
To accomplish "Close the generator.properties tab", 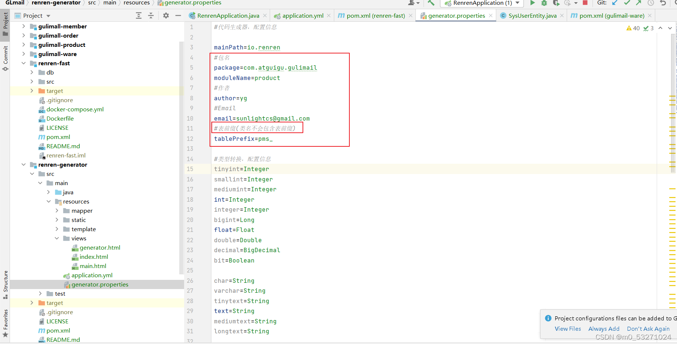I will 491,15.
